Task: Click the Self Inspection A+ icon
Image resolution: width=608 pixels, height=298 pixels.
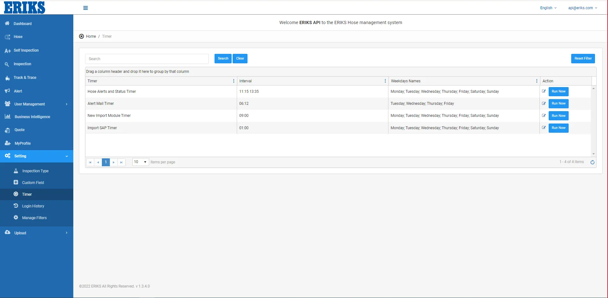Action: pyautogui.click(x=8, y=51)
